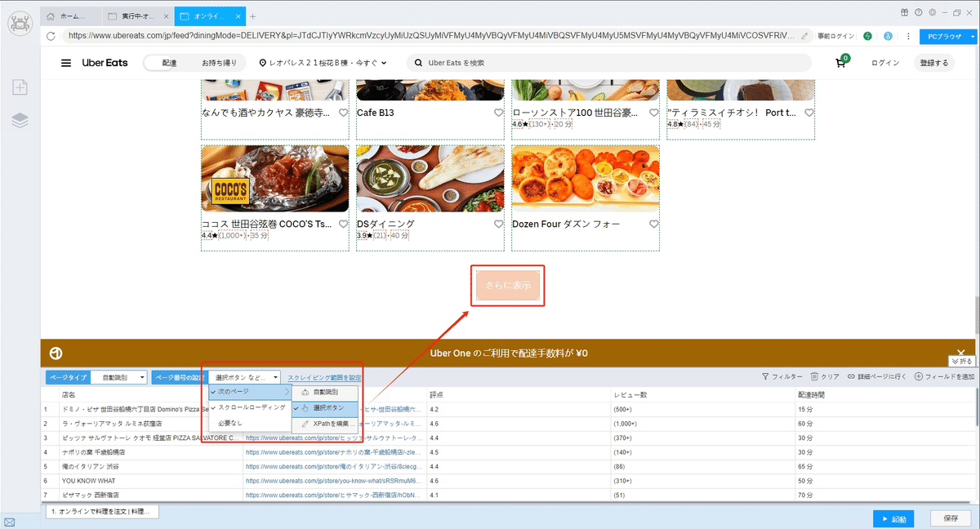Choose 選択ボタン in the submenu
Image resolution: width=980 pixels, height=529 pixels.
coord(325,407)
